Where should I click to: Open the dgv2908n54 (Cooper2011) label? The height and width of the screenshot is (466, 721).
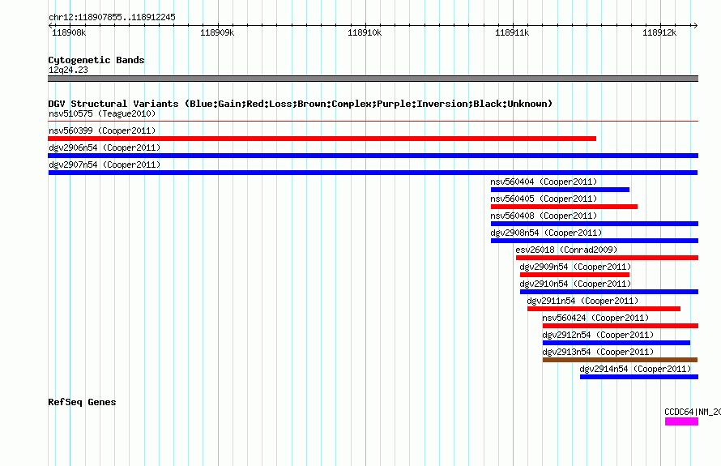[546, 233]
